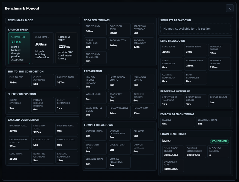Click the Launch Serialize 4ms card

(143, 148)
